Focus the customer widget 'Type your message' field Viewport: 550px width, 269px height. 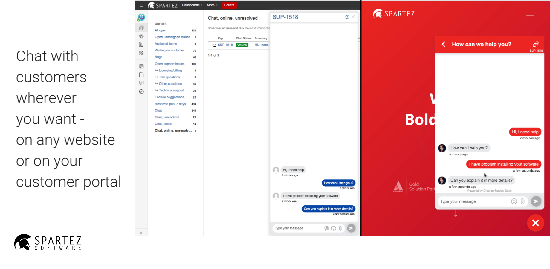click(x=474, y=201)
